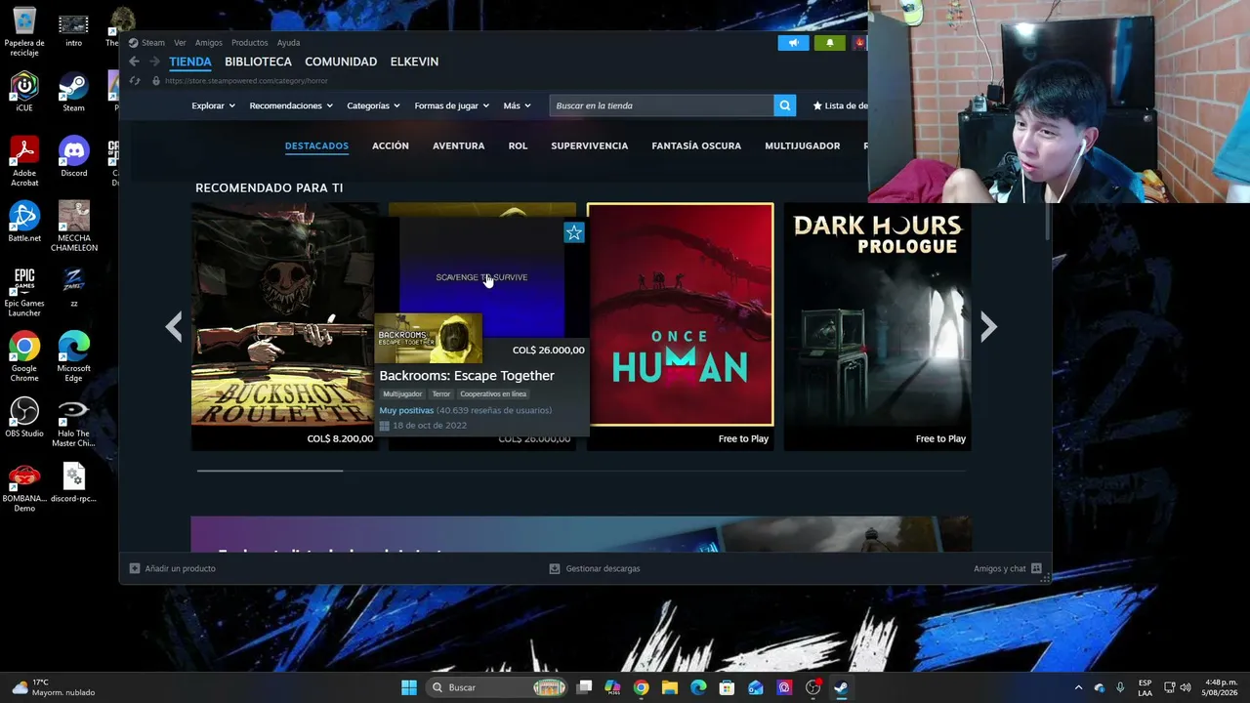Show next recommended games with right arrow

point(988,327)
